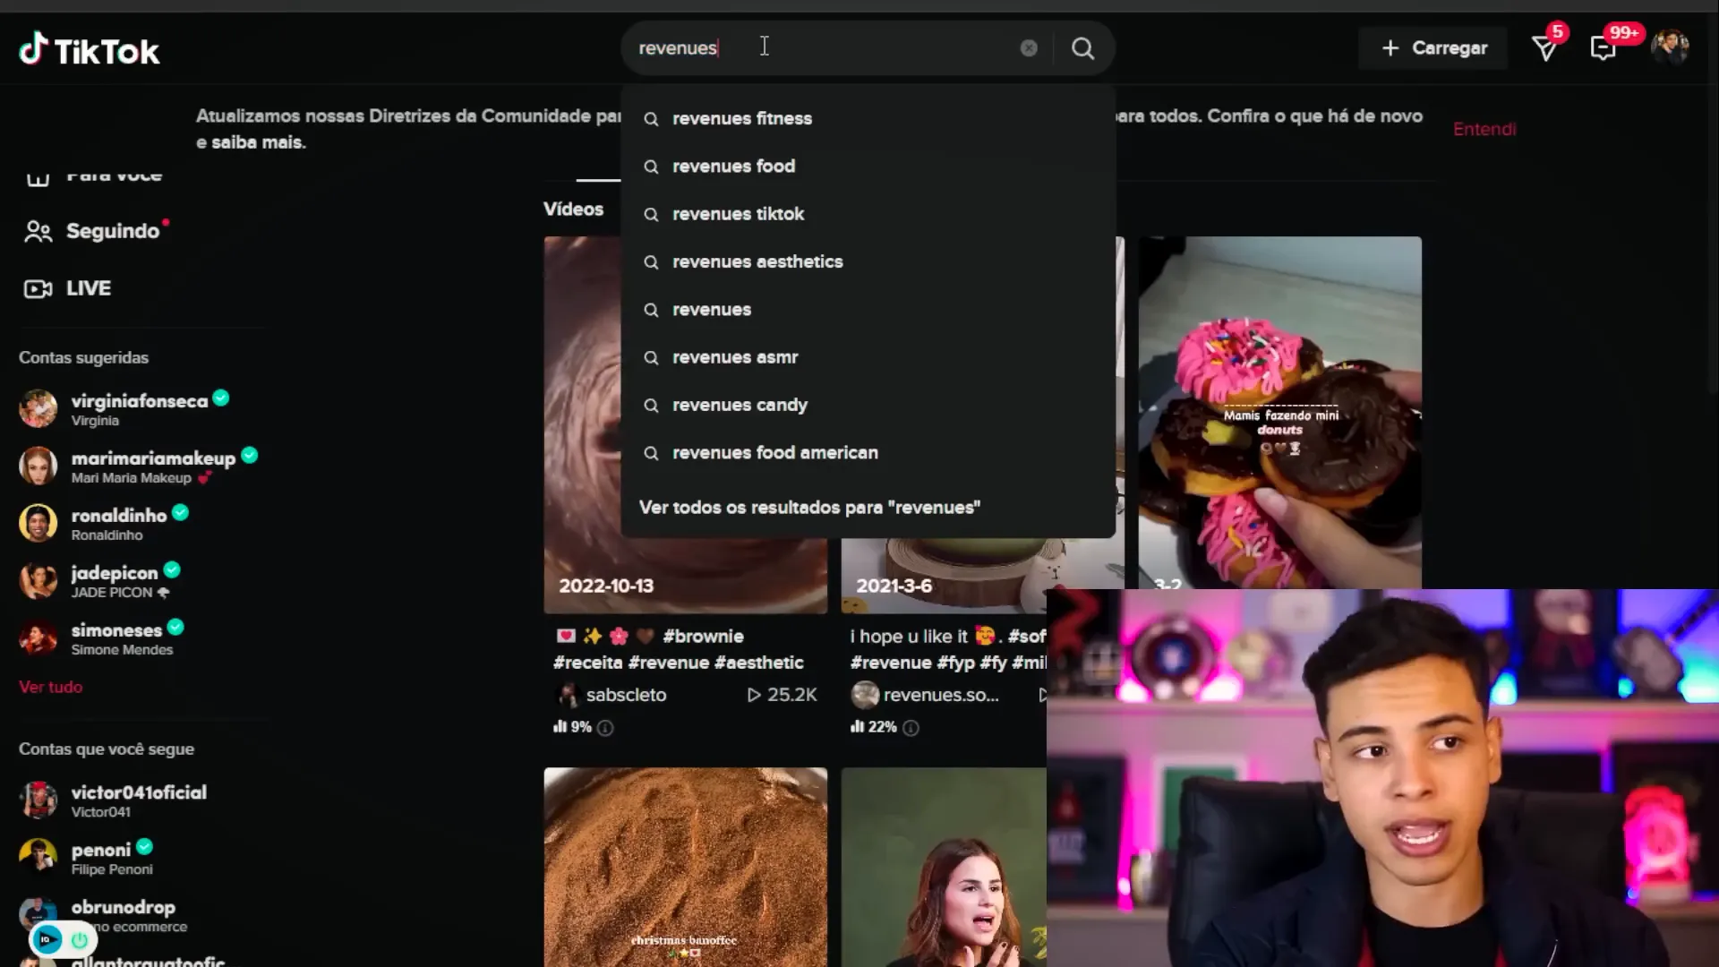Image resolution: width=1719 pixels, height=967 pixels.
Task: Click penoni profile avatar
Action: 38,858
